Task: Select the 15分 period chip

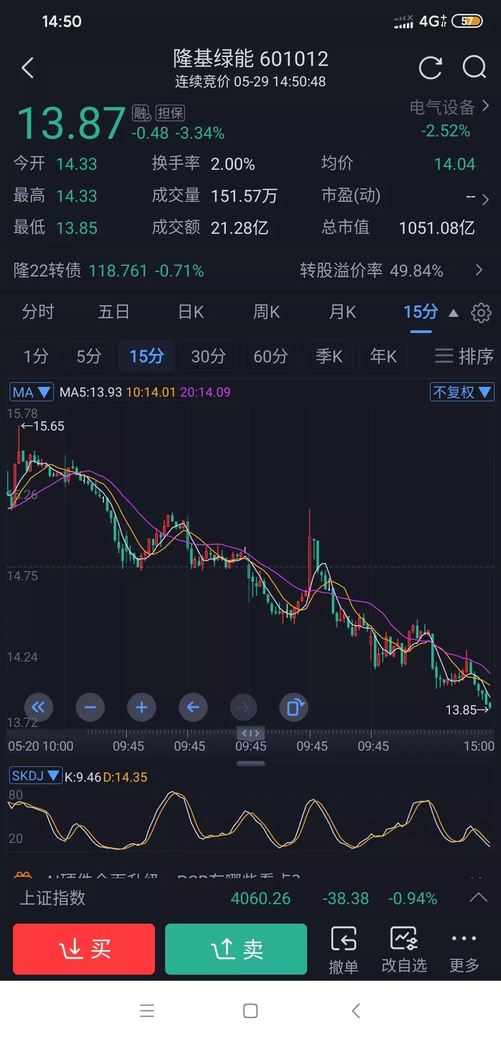Action: [x=147, y=356]
